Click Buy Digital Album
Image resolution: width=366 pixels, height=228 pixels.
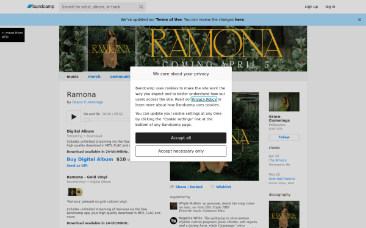pos(90,159)
